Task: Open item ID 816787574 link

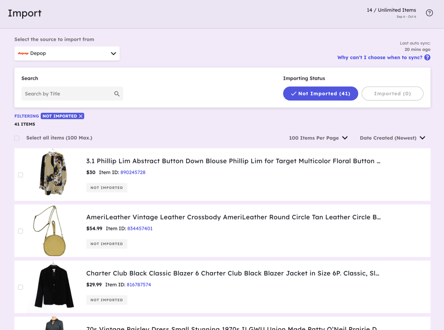Action: coord(139,285)
